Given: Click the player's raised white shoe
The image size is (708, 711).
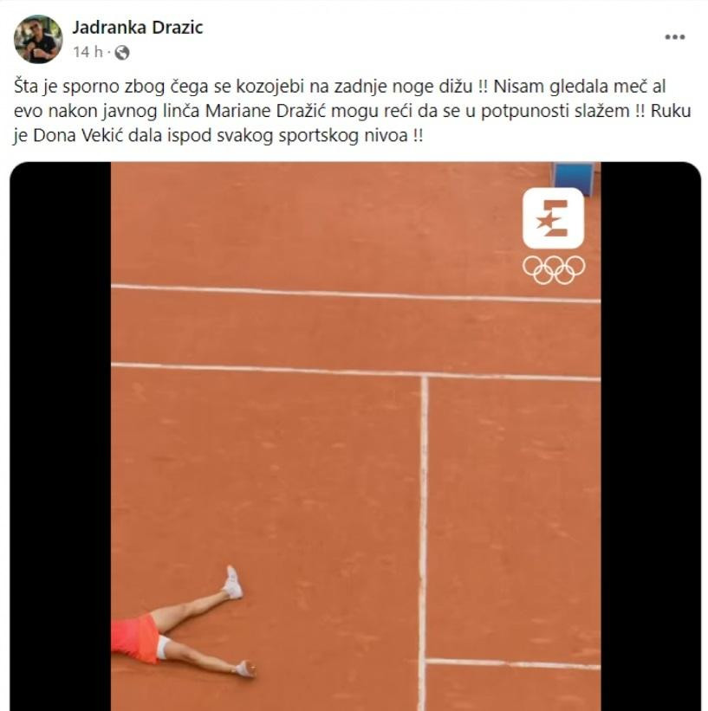Looking at the screenshot, I should point(233,583).
